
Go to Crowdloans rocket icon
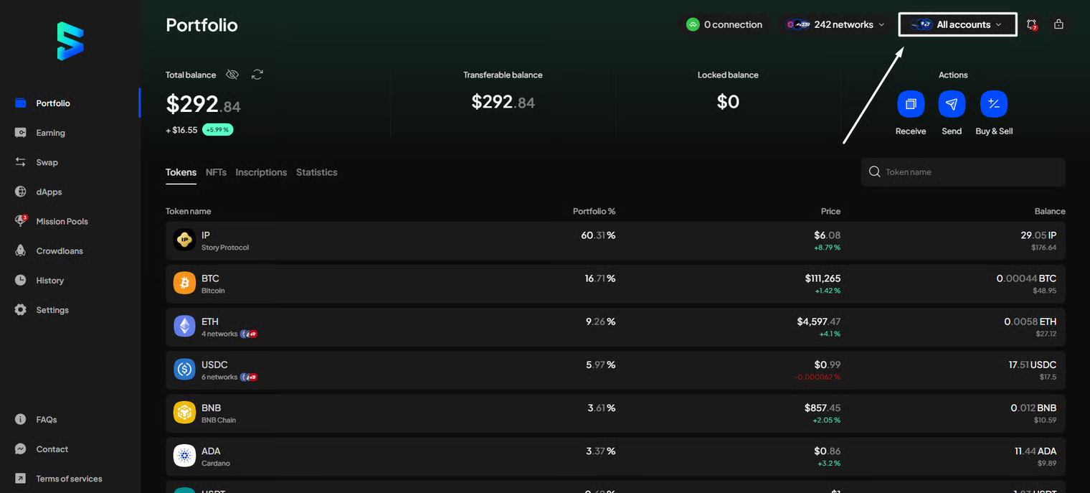[x=21, y=250]
